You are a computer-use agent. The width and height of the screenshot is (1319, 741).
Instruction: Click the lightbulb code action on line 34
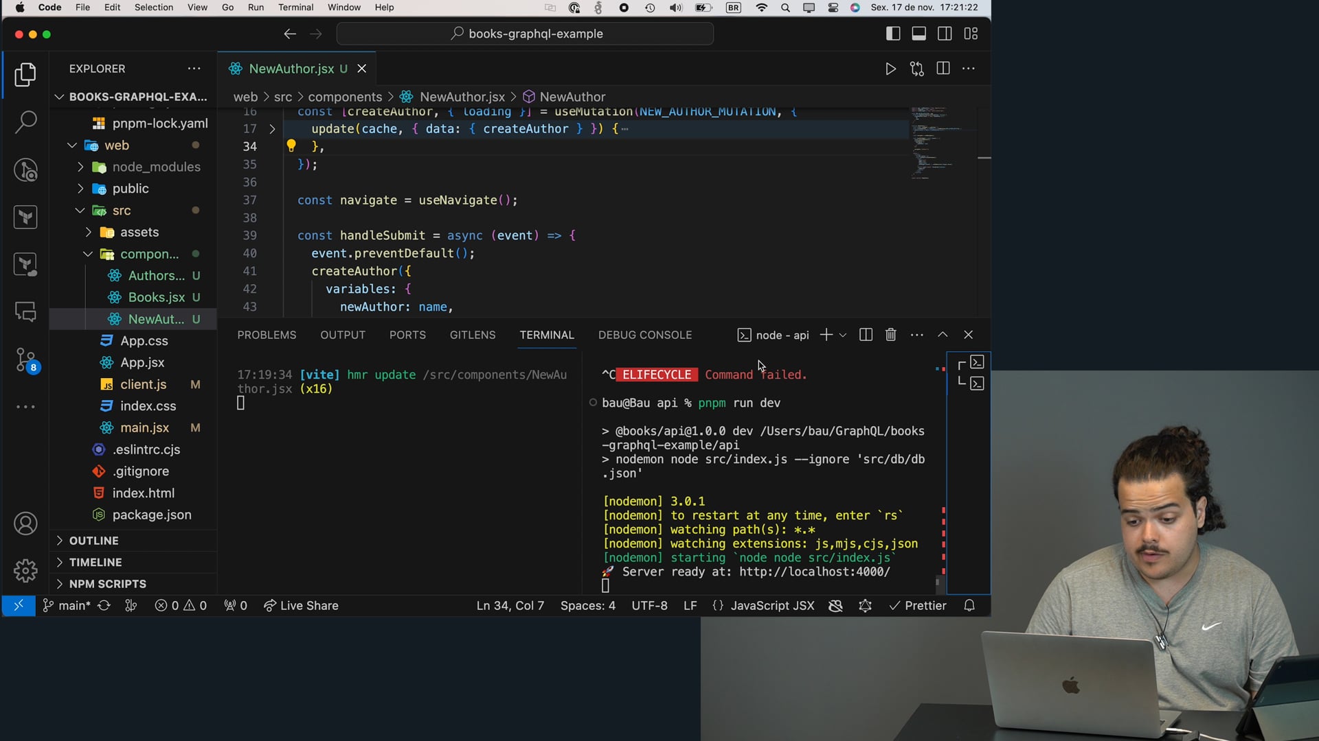click(291, 145)
